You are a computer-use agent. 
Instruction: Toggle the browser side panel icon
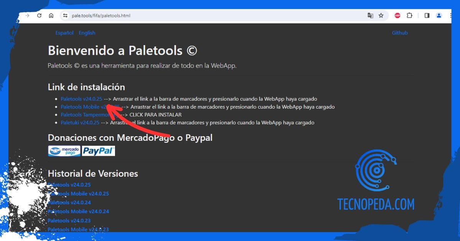[427, 16]
